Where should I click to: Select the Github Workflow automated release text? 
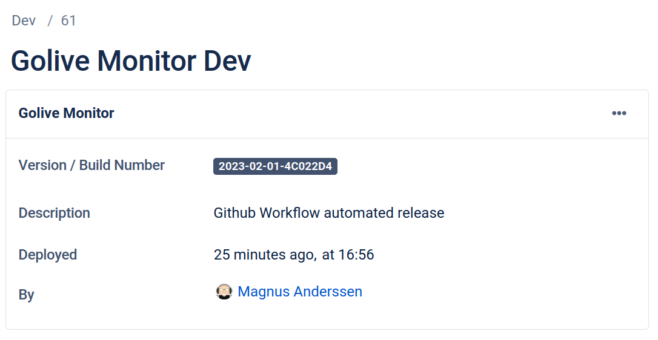point(329,213)
